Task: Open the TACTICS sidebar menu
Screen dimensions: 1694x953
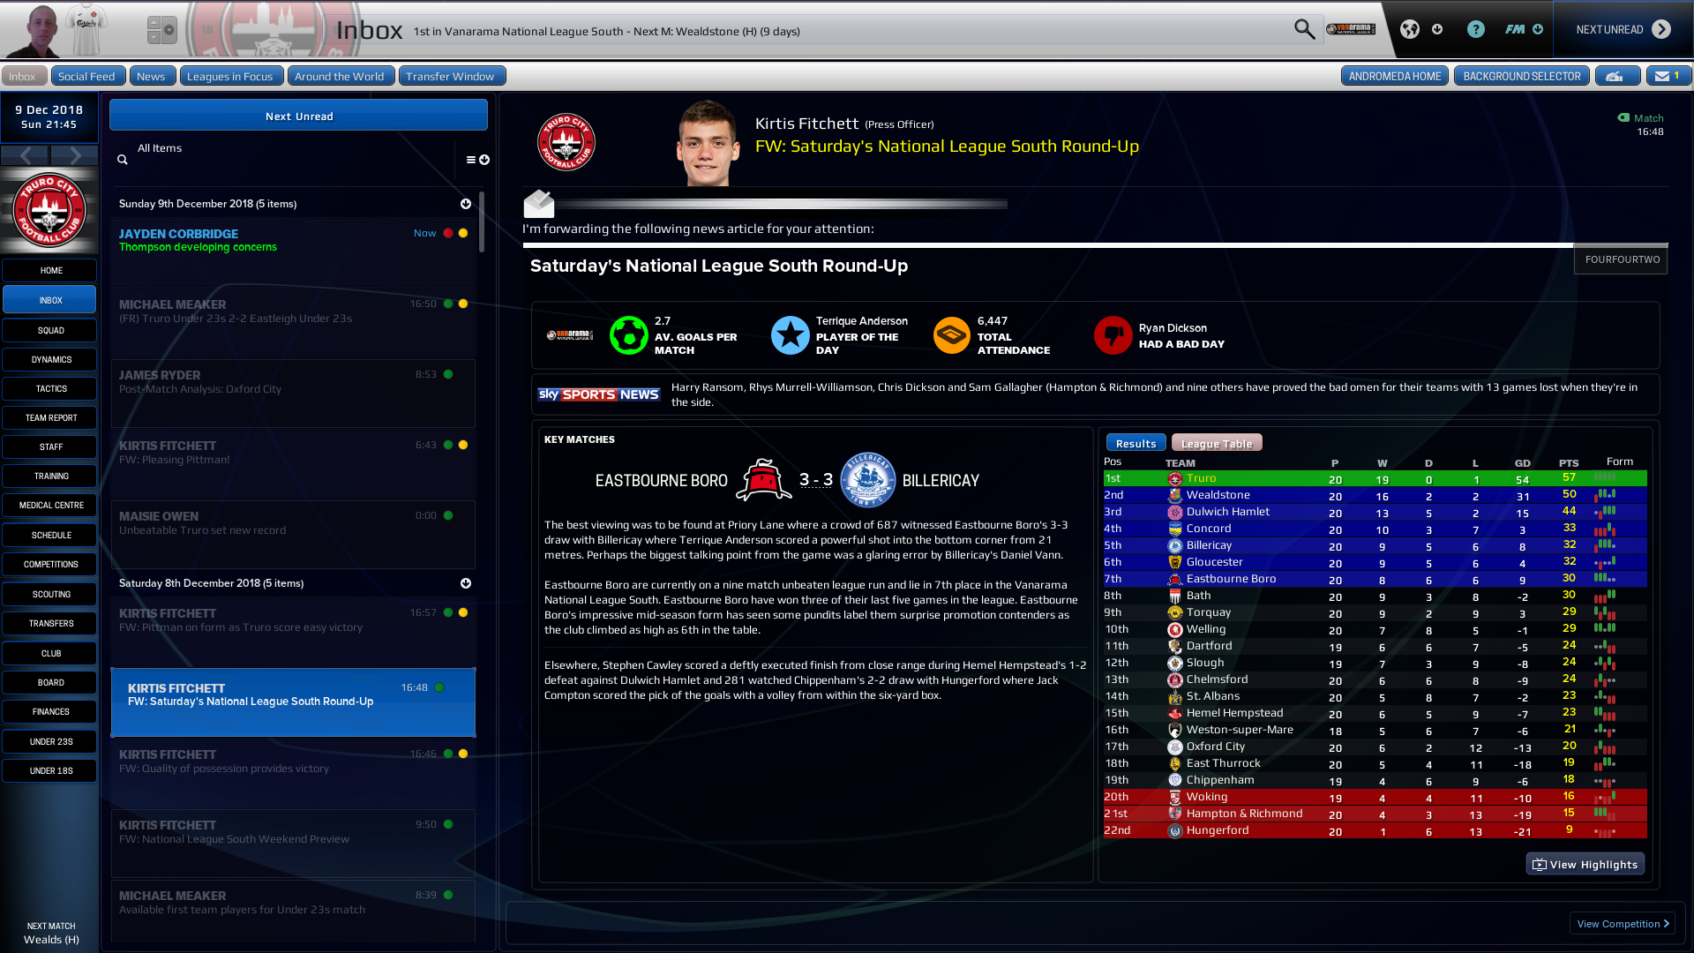Action: [50, 388]
